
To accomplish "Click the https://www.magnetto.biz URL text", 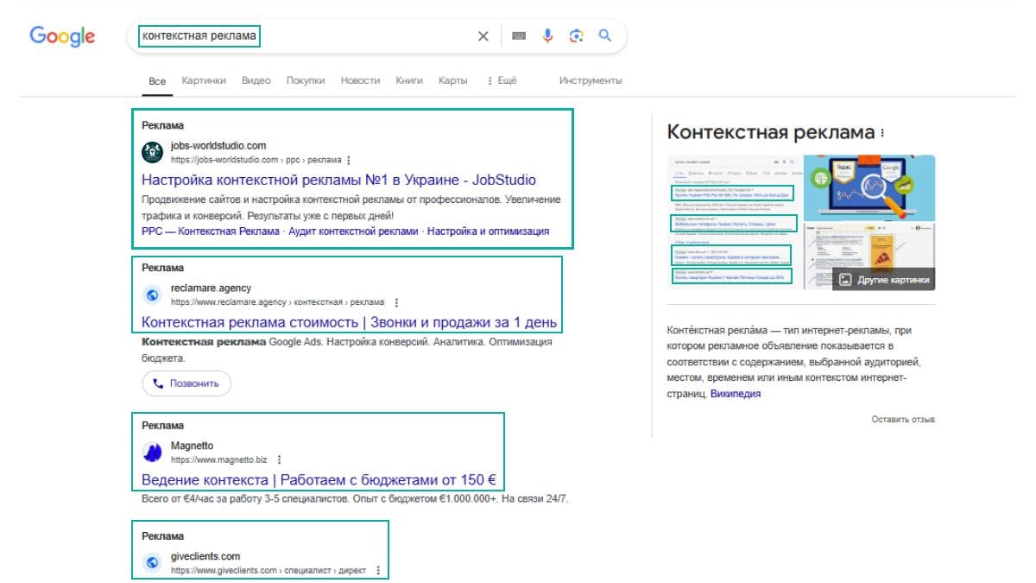I will click(x=219, y=459).
